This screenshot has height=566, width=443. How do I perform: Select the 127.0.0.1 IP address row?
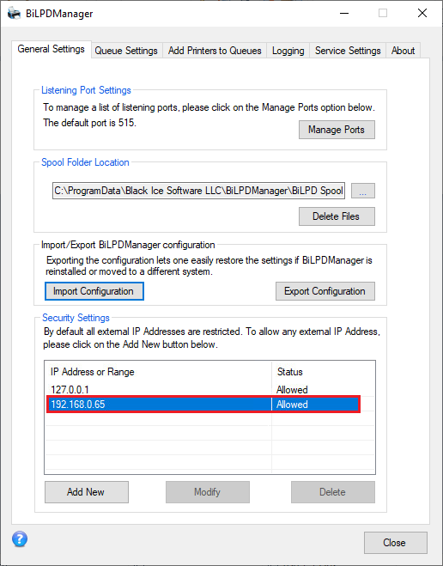tap(209, 390)
